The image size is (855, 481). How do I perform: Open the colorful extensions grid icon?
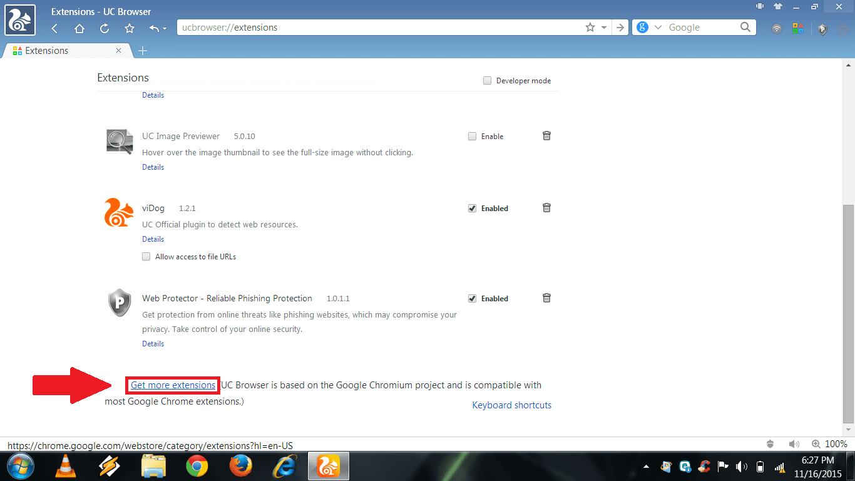[797, 28]
